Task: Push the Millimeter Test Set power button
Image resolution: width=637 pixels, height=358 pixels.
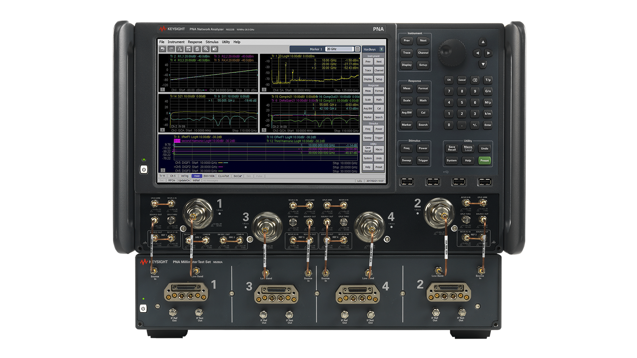Action: pos(143,308)
